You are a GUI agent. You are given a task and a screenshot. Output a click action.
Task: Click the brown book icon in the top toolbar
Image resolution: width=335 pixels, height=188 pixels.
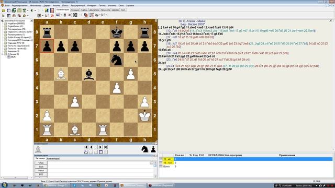(x=52, y=10)
